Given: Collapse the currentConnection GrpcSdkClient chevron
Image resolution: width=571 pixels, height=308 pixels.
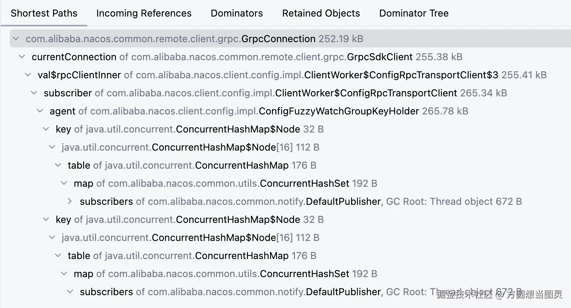Looking at the screenshot, I should tap(22, 57).
